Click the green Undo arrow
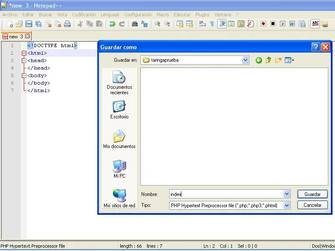Viewport: 335px width, 251px height. click(112, 24)
